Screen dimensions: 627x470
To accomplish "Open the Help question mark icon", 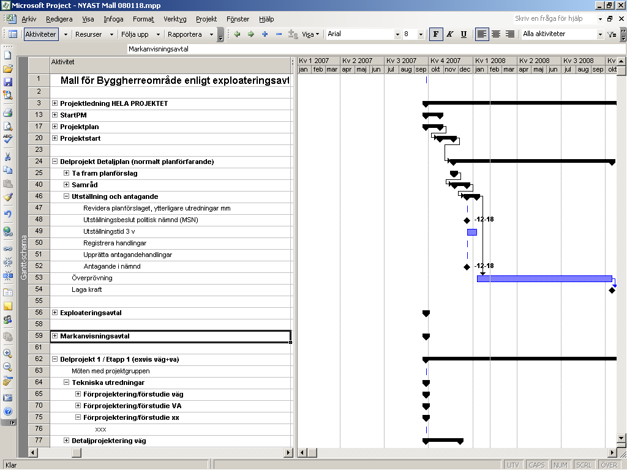I will click(7, 411).
